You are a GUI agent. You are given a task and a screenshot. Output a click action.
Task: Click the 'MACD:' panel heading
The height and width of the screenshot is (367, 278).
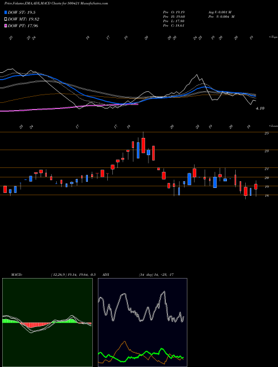pos(17,275)
